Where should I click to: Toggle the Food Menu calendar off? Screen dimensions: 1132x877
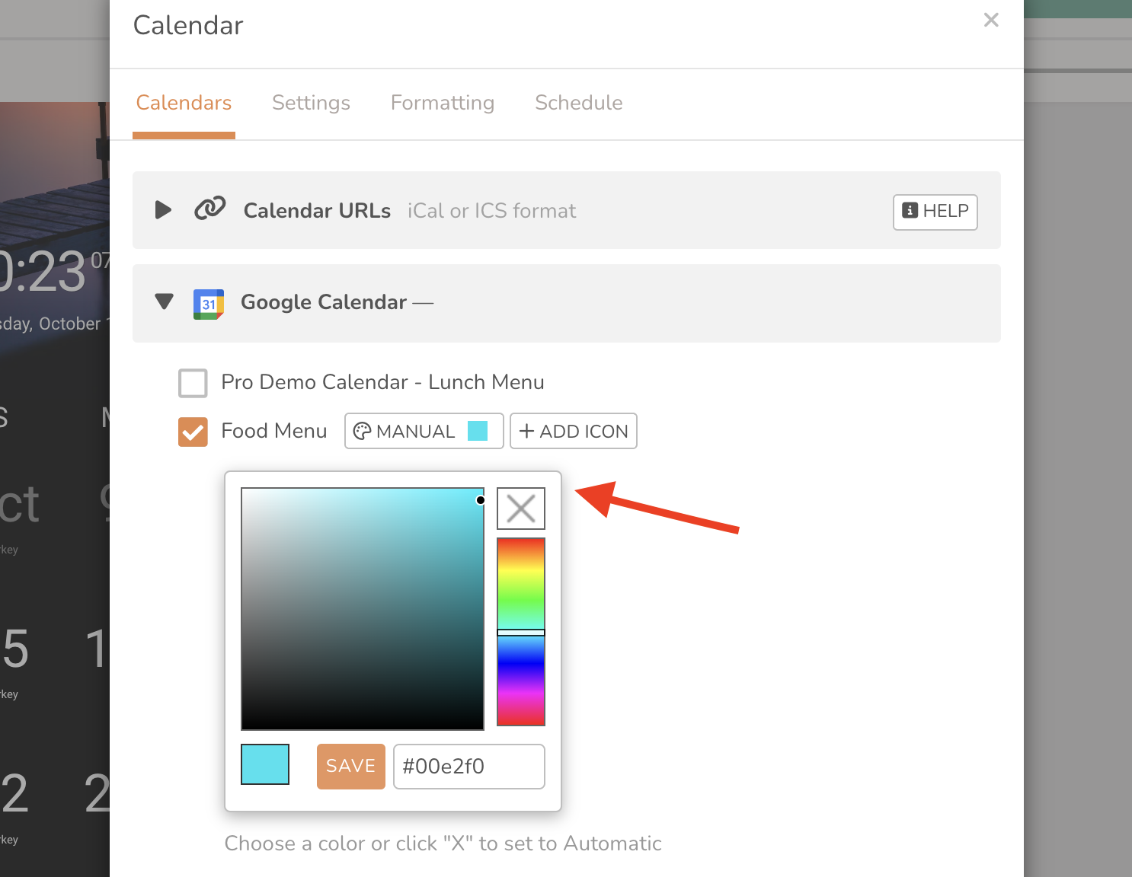tap(193, 432)
